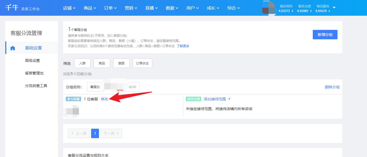Toggle the 意图 filter
367x157 pixels.
121,63
